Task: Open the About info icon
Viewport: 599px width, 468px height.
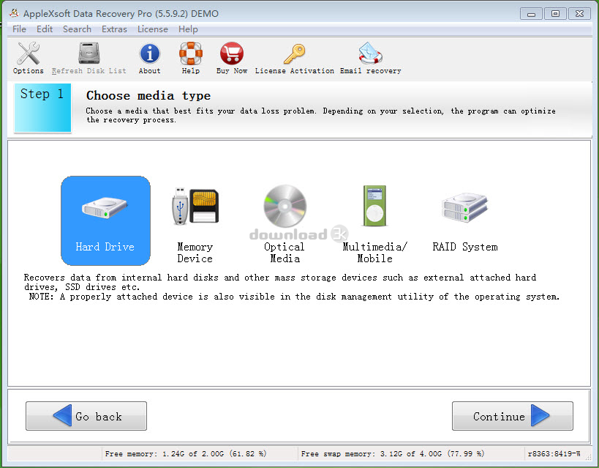Action: pyautogui.click(x=150, y=53)
